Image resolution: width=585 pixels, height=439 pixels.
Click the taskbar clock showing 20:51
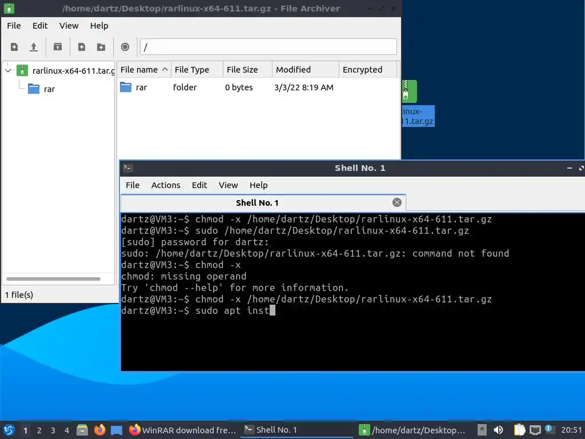point(571,430)
